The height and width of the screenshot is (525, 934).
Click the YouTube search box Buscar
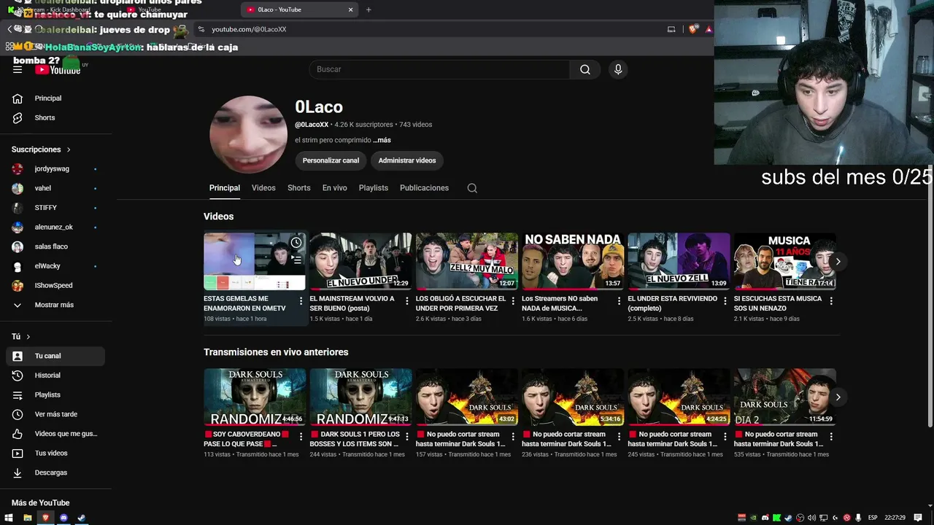coord(440,69)
